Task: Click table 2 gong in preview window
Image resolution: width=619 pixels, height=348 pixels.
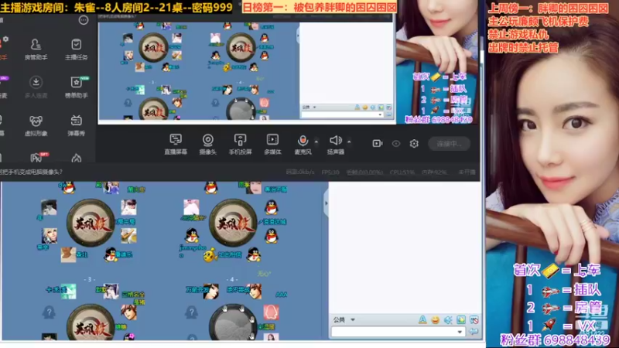Action: (x=241, y=48)
